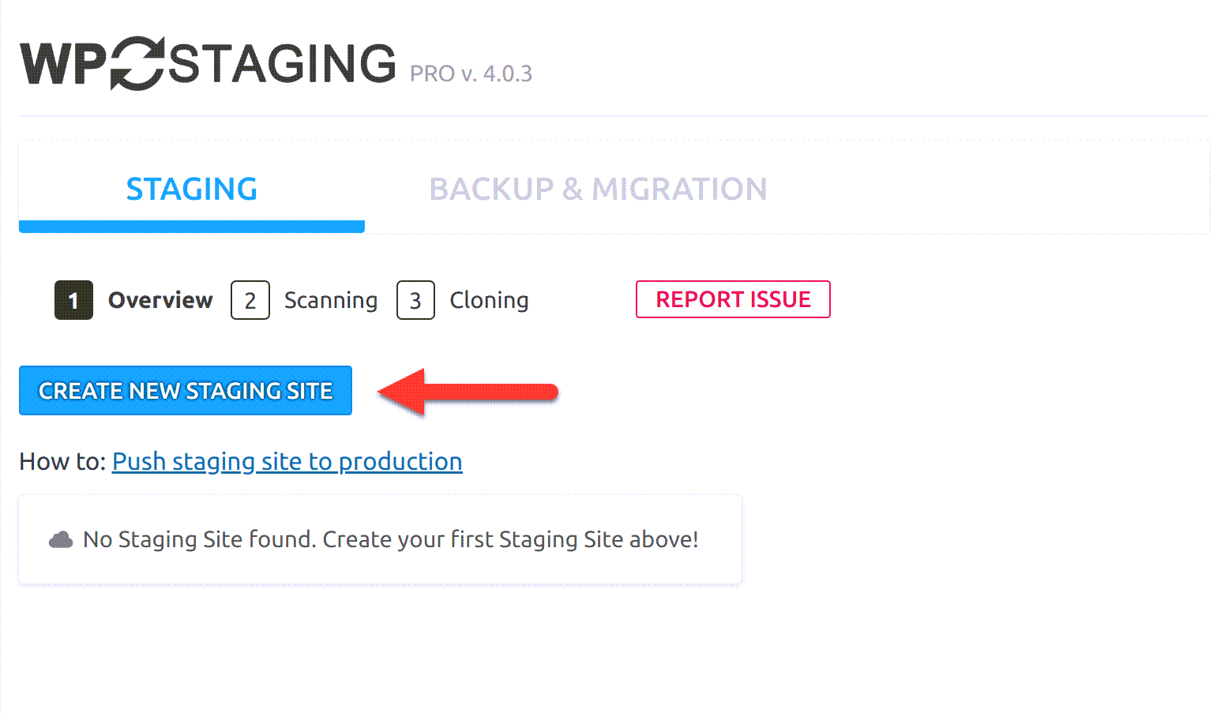
Task: Click the Cloning step label text
Action: (x=489, y=300)
